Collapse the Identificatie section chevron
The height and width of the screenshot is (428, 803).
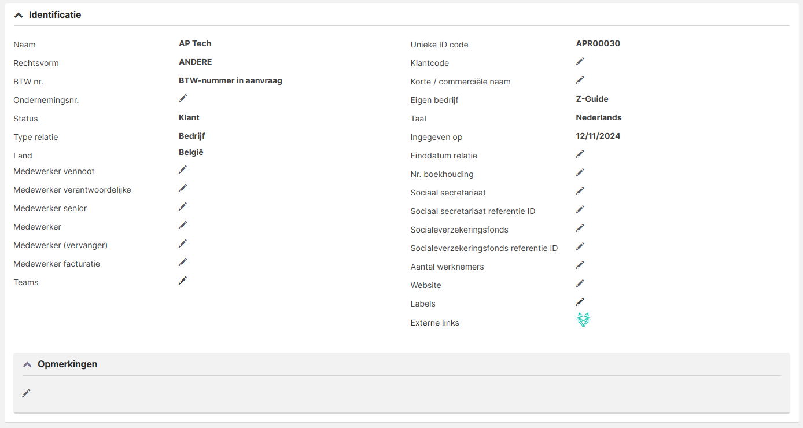19,15
